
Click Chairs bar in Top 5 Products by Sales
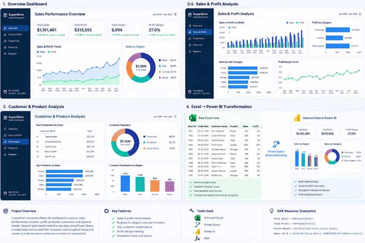[x=65, y=176]
